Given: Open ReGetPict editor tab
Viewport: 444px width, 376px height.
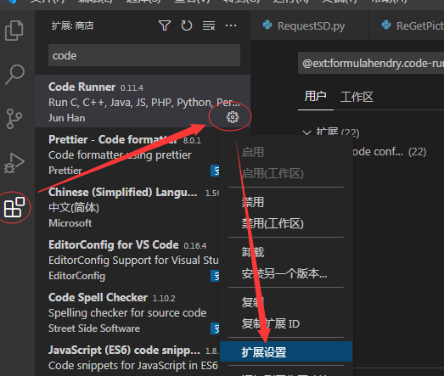Looking at the screenshot, I should click(x=407, y=25).
